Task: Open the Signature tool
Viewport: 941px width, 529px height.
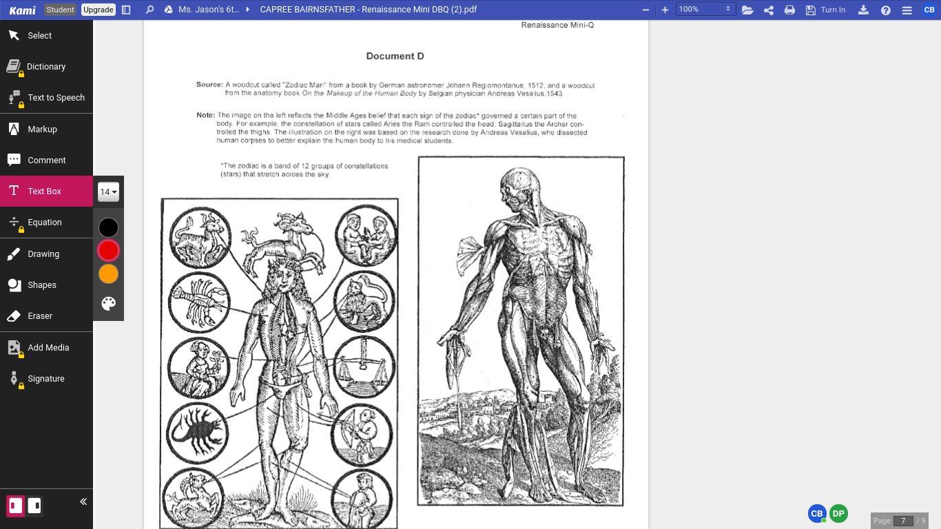Action: tap(46, 379)
